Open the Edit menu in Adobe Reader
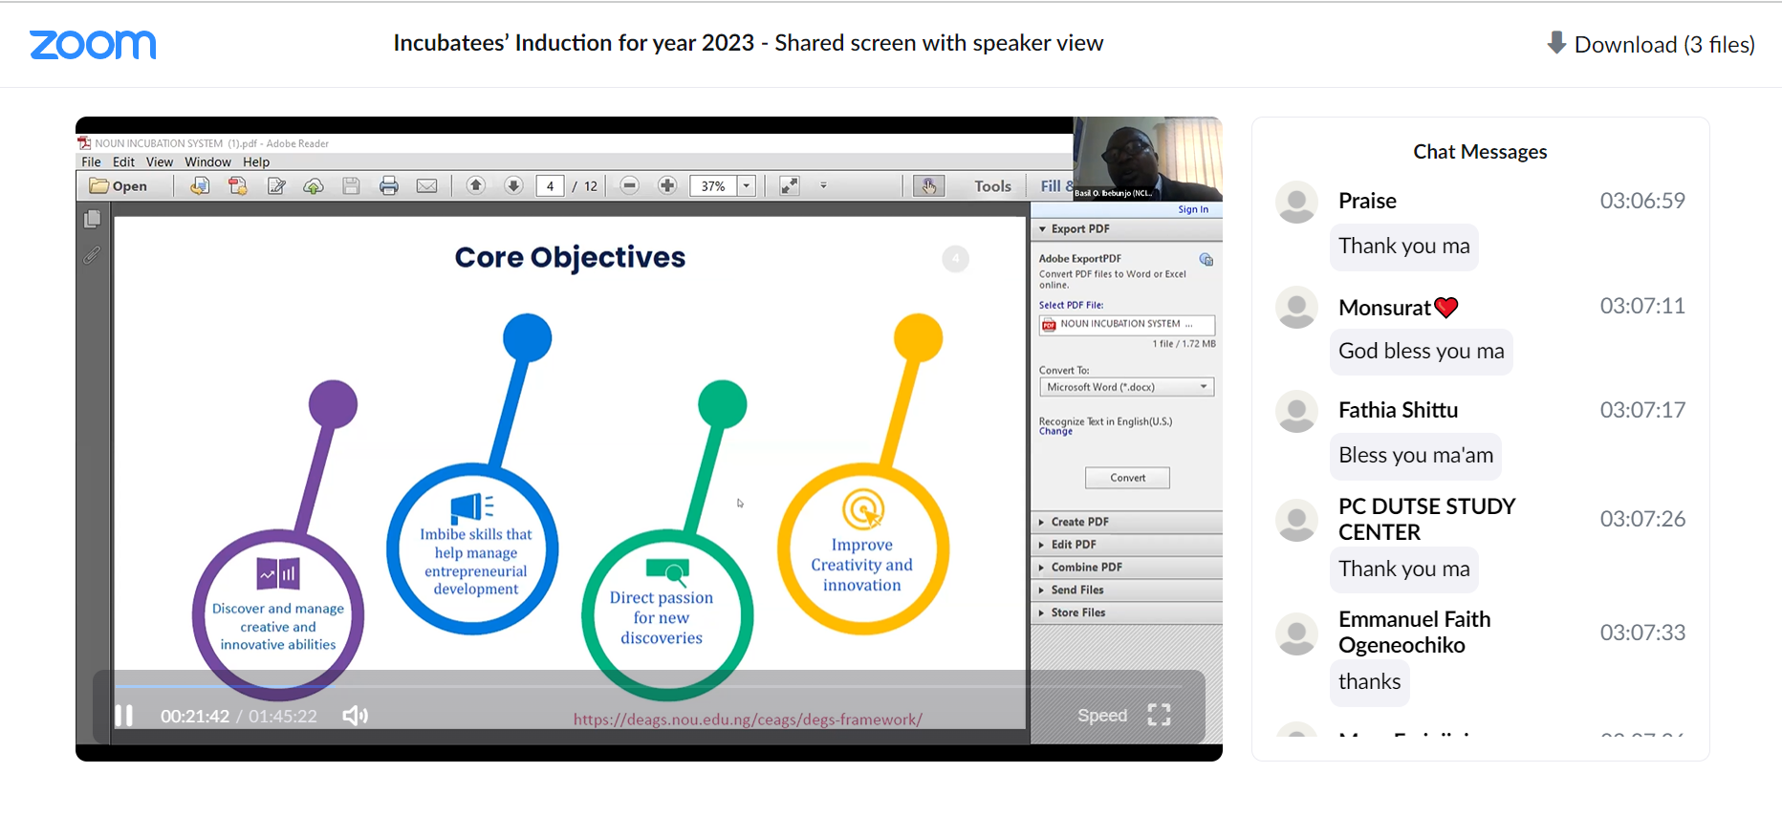The image size is (1782, 816). [123, 162]
